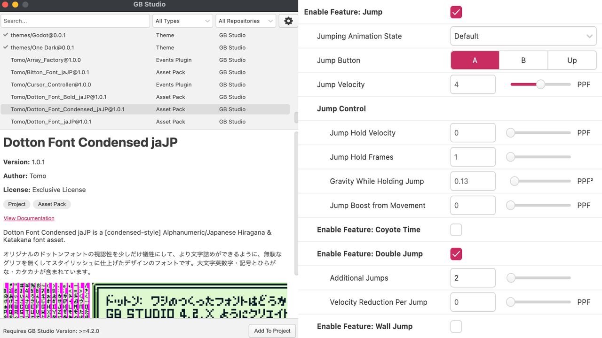The width and height of the screenshot is (602, 338).
Task: Expand Jumping Animation State dropdown
Action: (x=523, y=36)
